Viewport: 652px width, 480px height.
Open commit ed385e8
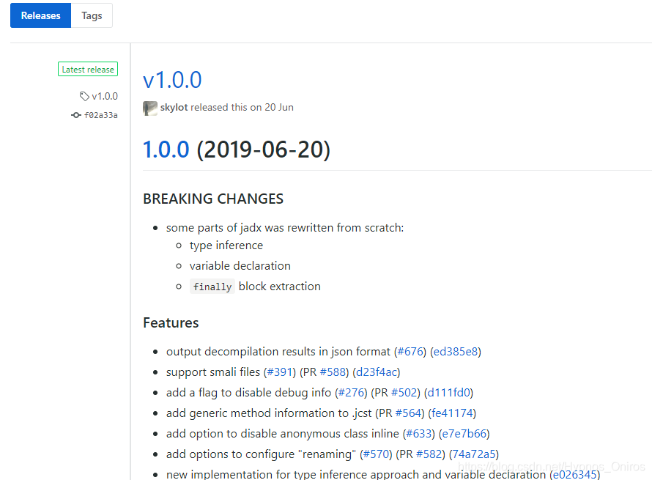point(456,352)
